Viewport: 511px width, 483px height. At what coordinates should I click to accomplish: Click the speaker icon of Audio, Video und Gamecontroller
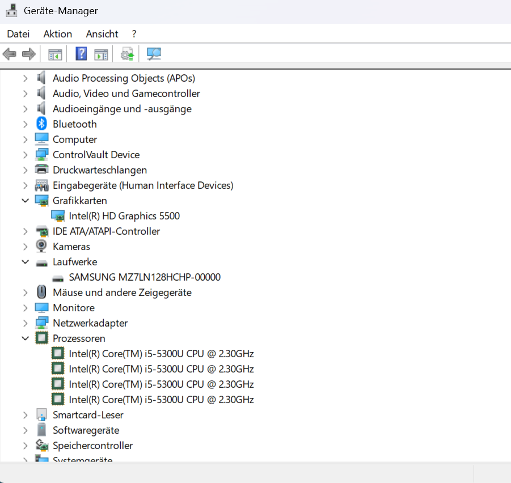(x=41, y=94)
